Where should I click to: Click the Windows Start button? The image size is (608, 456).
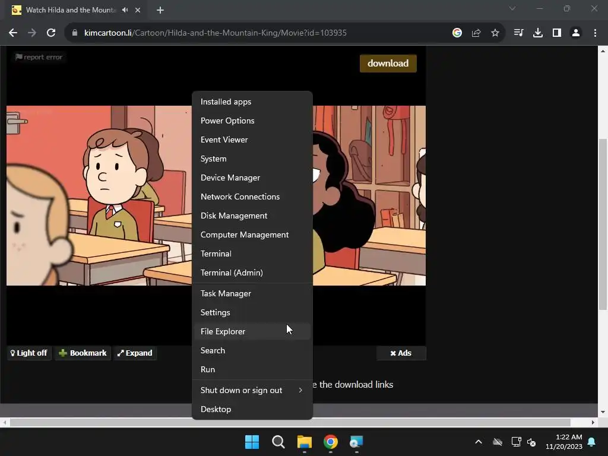pyautogui.click(x=252, y=442)
